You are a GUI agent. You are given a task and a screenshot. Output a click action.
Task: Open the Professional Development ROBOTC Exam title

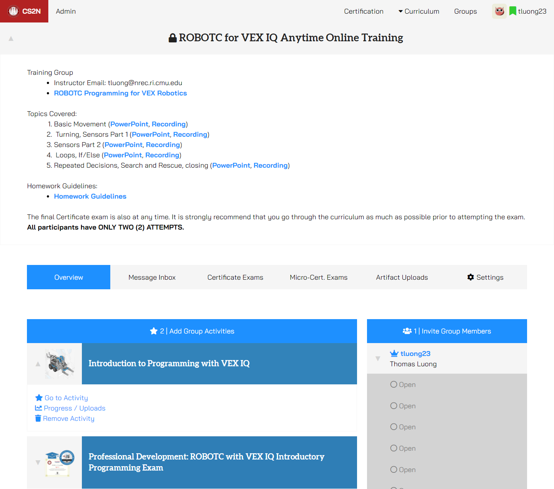(207, 462)
